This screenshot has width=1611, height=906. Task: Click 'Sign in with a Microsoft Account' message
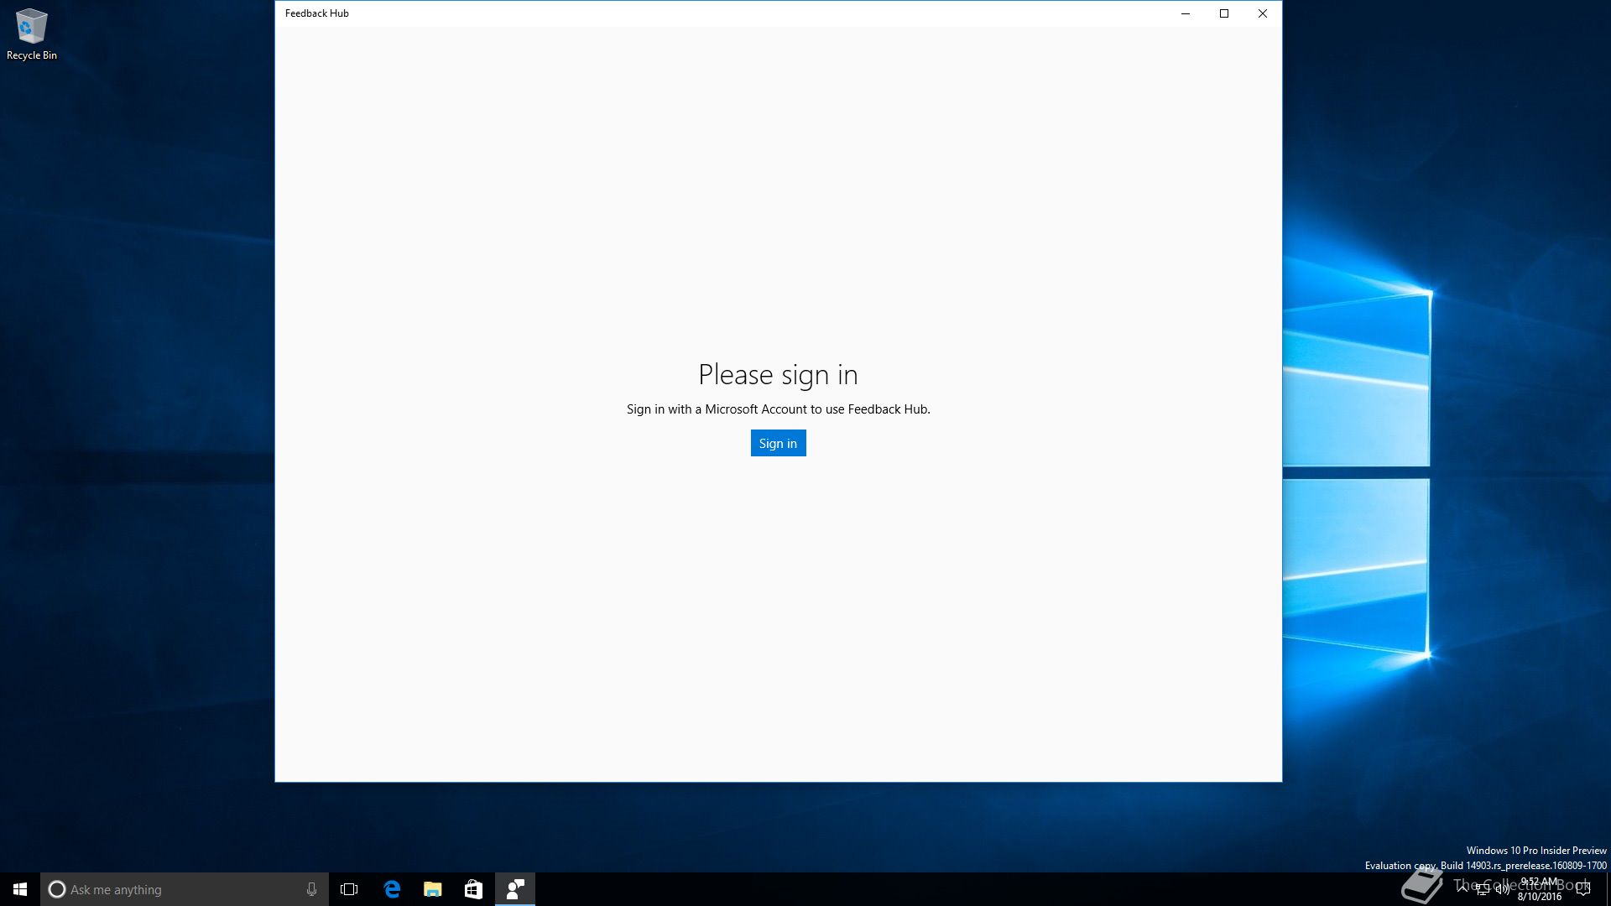click(778, 409)
